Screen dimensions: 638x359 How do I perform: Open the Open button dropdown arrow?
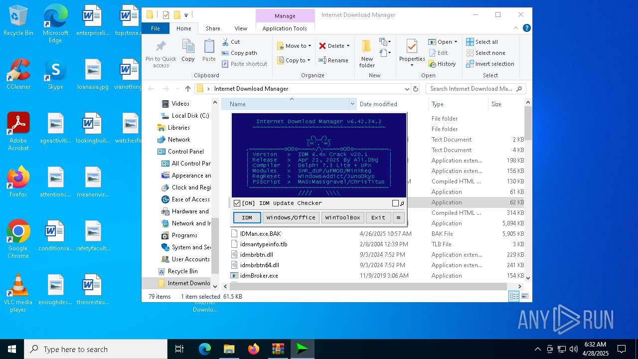(x=456, y=42)
